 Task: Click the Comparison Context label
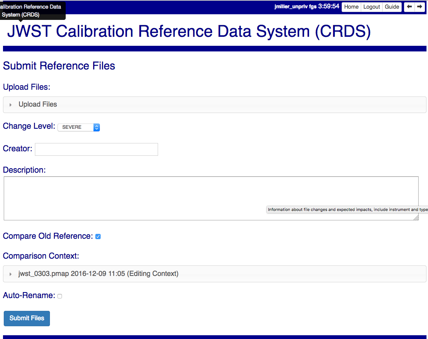point(41,256)
